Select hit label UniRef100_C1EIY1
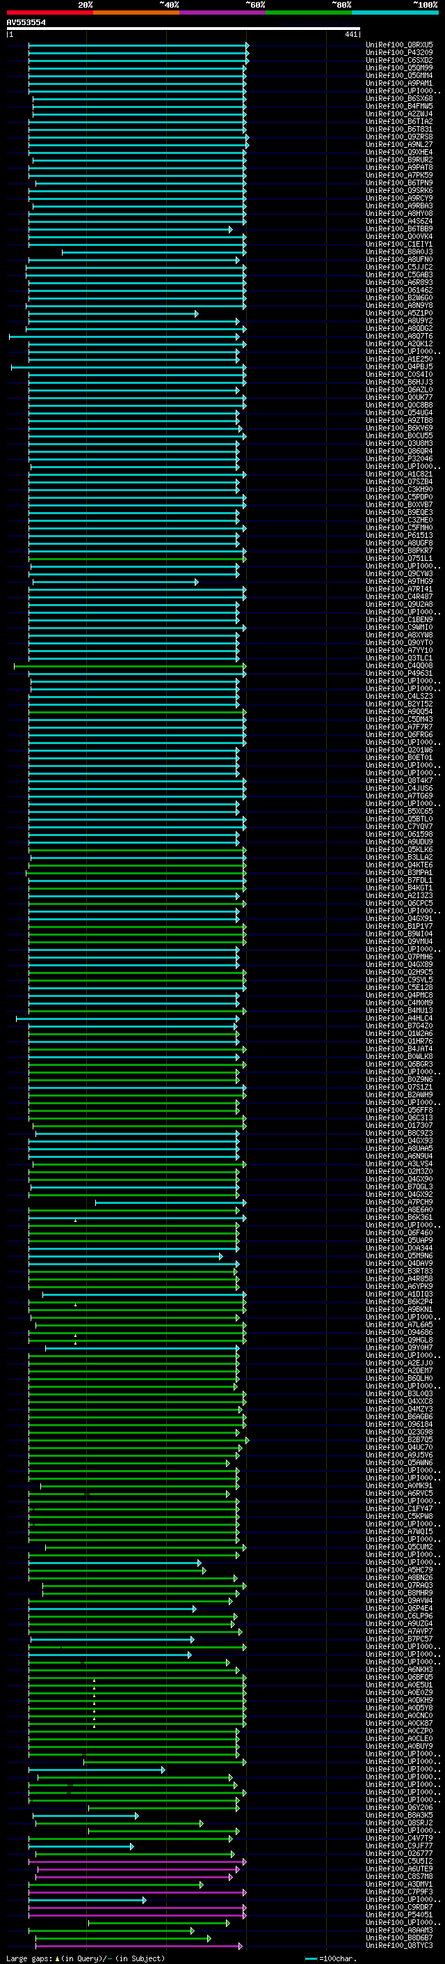The image size is (445, 1964). (x=399, y=244)
